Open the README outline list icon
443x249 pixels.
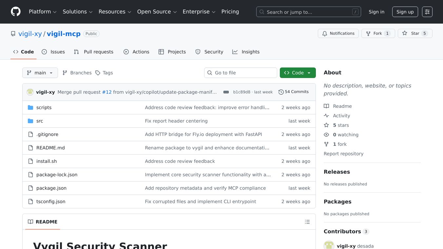point(307,222)
